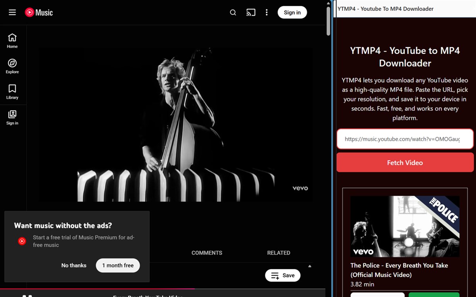
Task: Click the Cast to device icon
Action: pyautogui.click(x=251, y=12)
